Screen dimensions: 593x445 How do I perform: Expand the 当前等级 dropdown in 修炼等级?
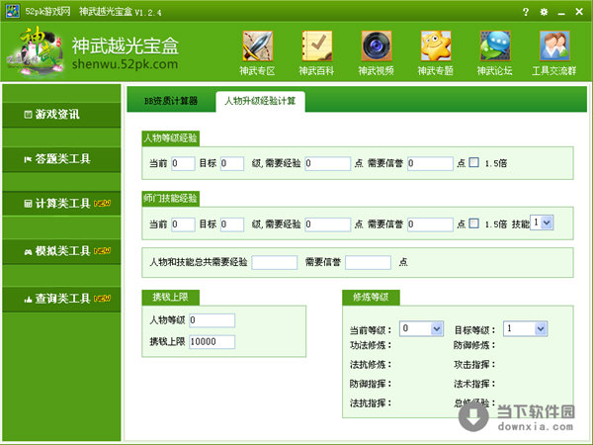click(421, 328)
